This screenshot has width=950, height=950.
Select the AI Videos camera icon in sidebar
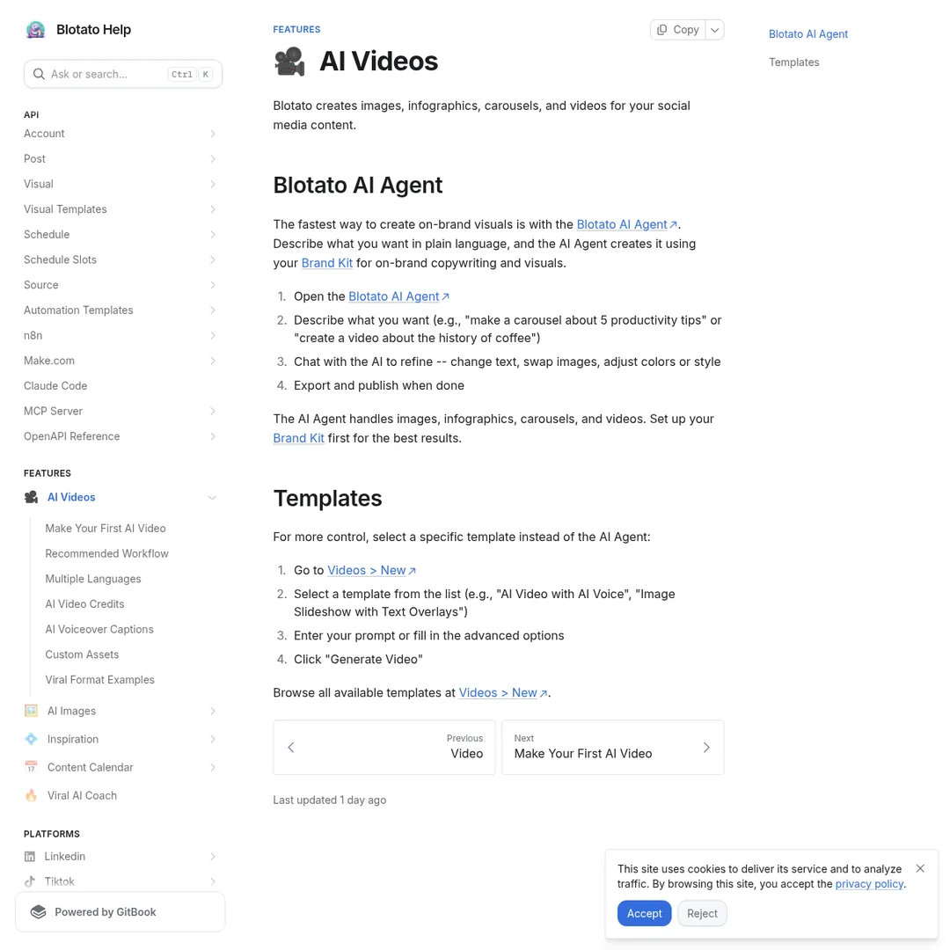(31, 497)
